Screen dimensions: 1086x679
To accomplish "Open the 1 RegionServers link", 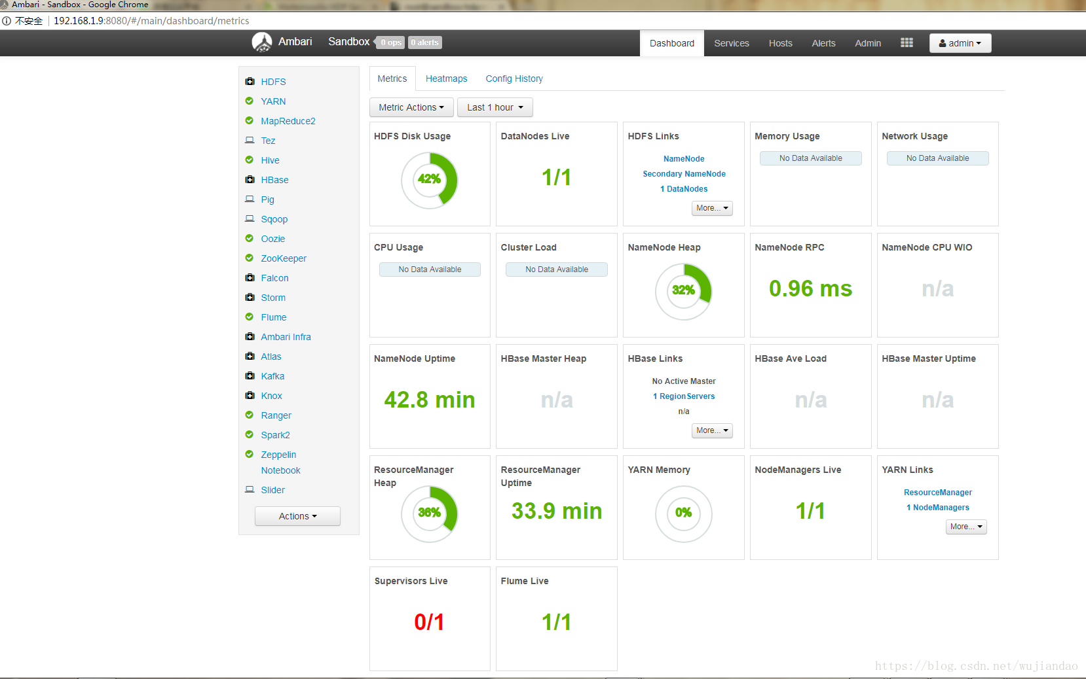I will tap(684, 396).
